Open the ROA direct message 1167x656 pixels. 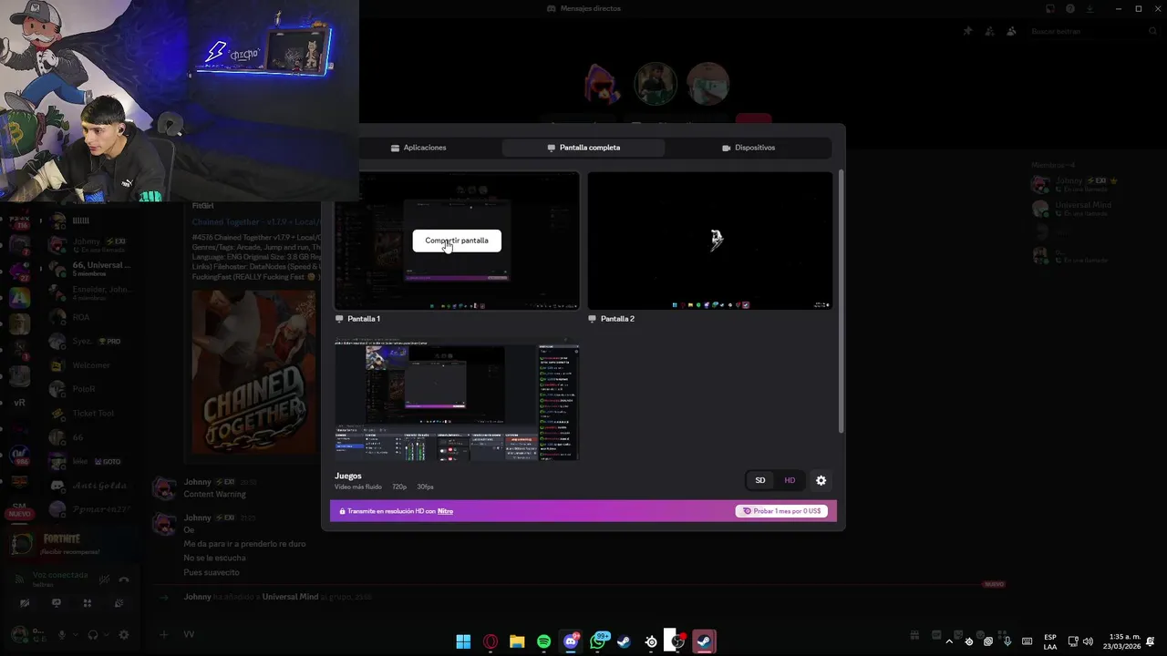pyautogui.click(x=91, y=317)
